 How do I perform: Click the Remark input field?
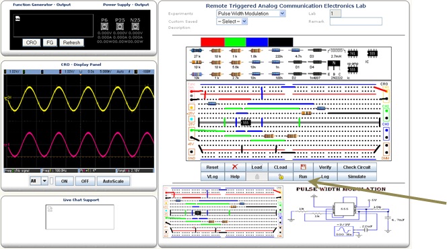pos(355,22)
